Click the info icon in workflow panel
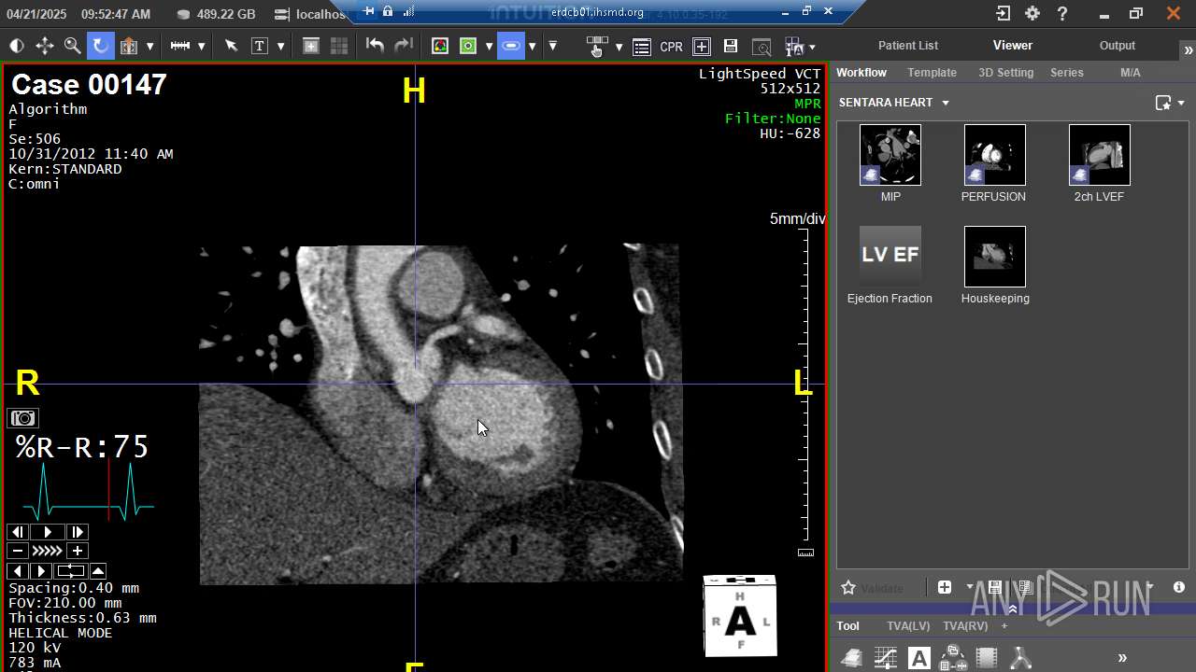 [1179, 587]
